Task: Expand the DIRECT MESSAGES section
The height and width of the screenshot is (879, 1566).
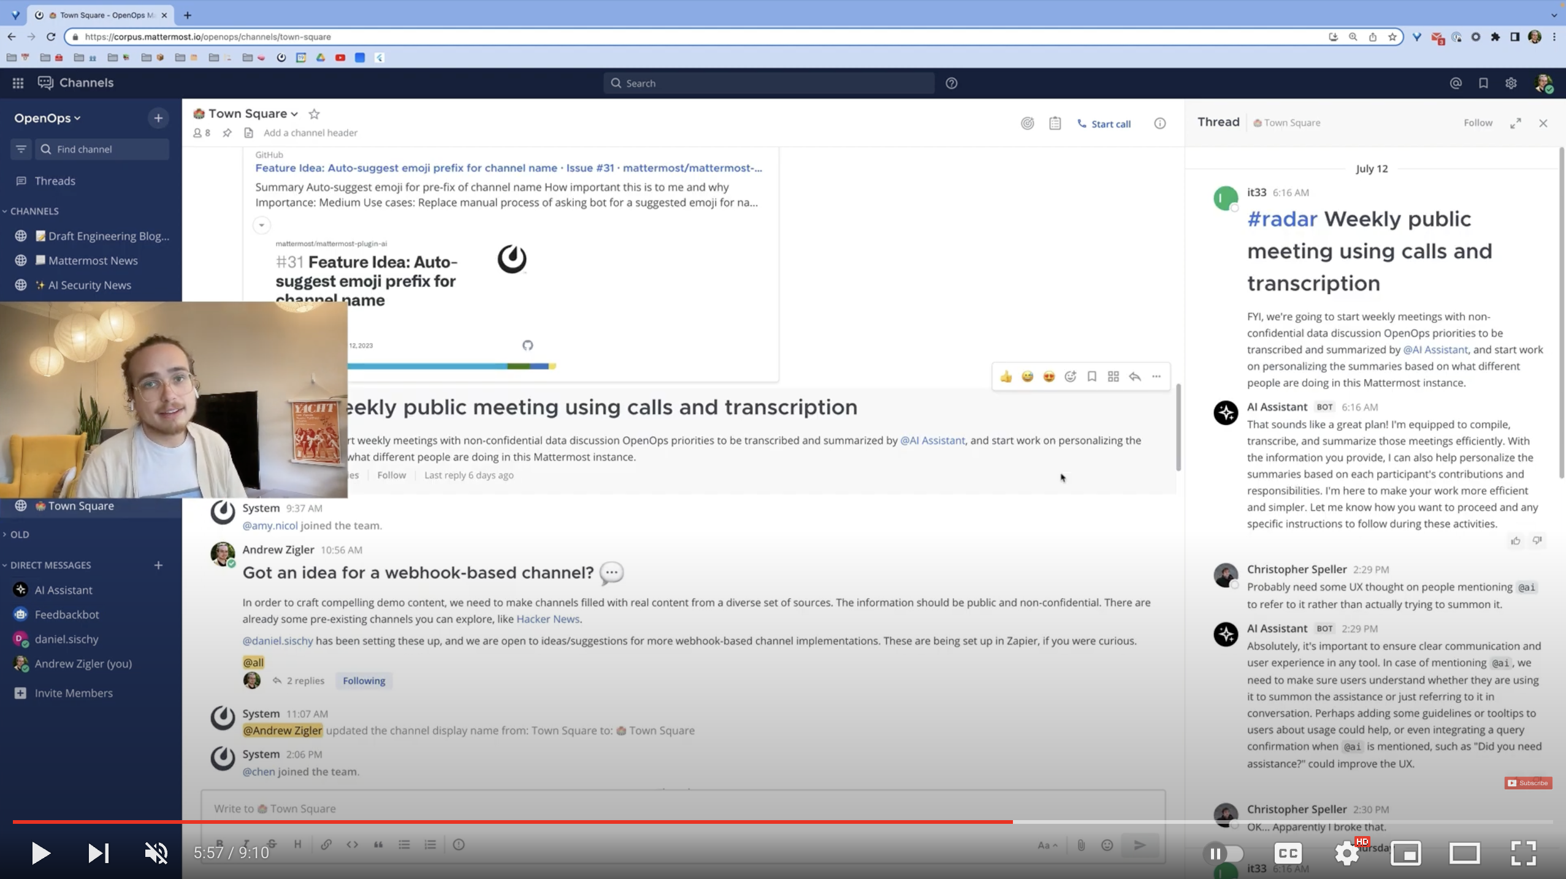Action: click(x=52, y=564)
